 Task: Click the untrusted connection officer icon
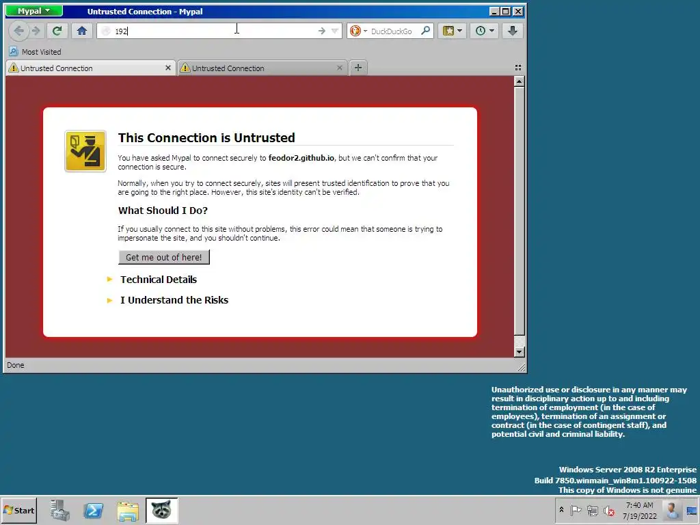pyautogui.click(x=85, y=151)
